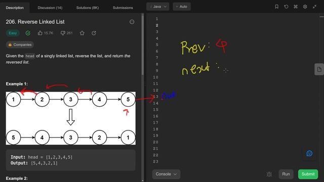This screenshot has height=182, width=324.
Task: Reset code with the revert icon
Action: (x=286, y=7)
